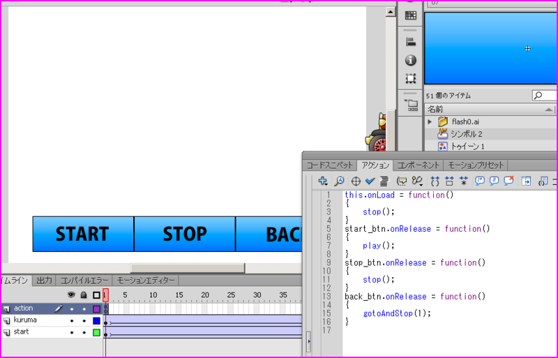Open モーションエディター tab
558x358 pixels.
coord(146,281)
